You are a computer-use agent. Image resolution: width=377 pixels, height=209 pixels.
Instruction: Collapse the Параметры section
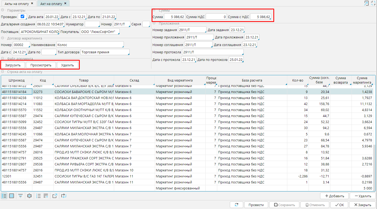tap(3, 10)
